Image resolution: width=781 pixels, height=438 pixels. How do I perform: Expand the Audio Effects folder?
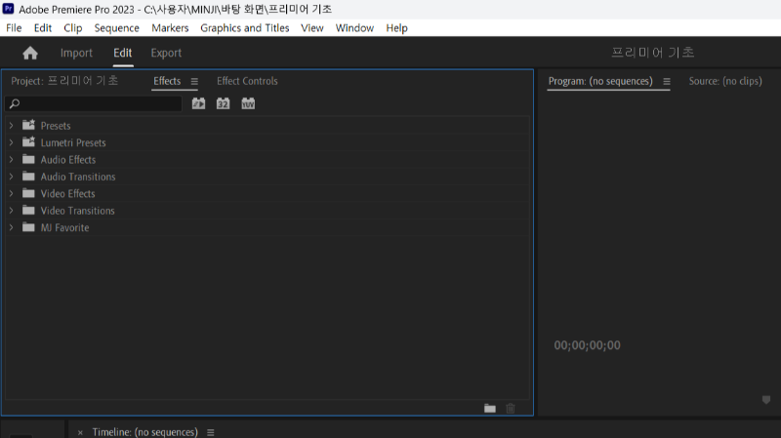coord(11,159)
